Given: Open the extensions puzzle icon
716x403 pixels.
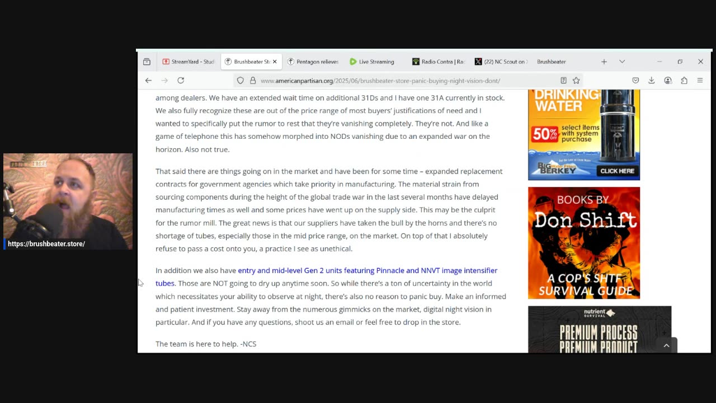Looking at the screenshot, I should (684, 81).
